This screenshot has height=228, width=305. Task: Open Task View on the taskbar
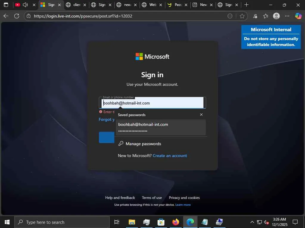[117, 222]
